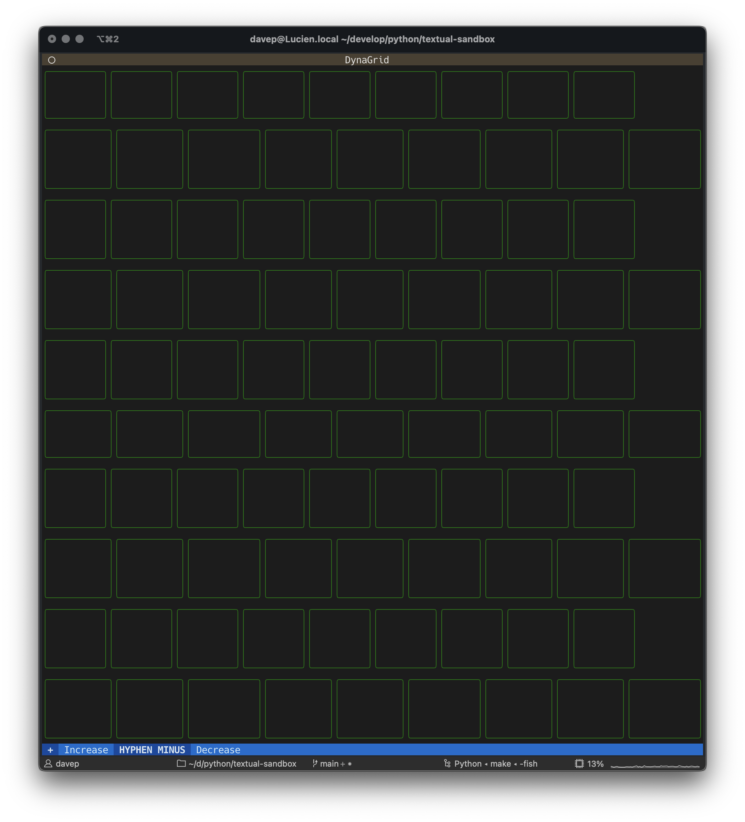
Task: Click the close window button
Action: pyautogui.click(x=52, y=39)
